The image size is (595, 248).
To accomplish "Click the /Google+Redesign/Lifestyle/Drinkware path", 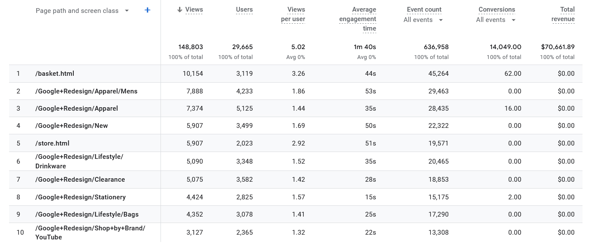I will [x=79, y=161].
